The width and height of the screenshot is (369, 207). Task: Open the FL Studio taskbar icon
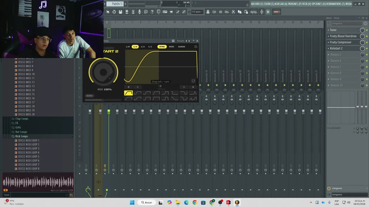(x=237, y=202)
